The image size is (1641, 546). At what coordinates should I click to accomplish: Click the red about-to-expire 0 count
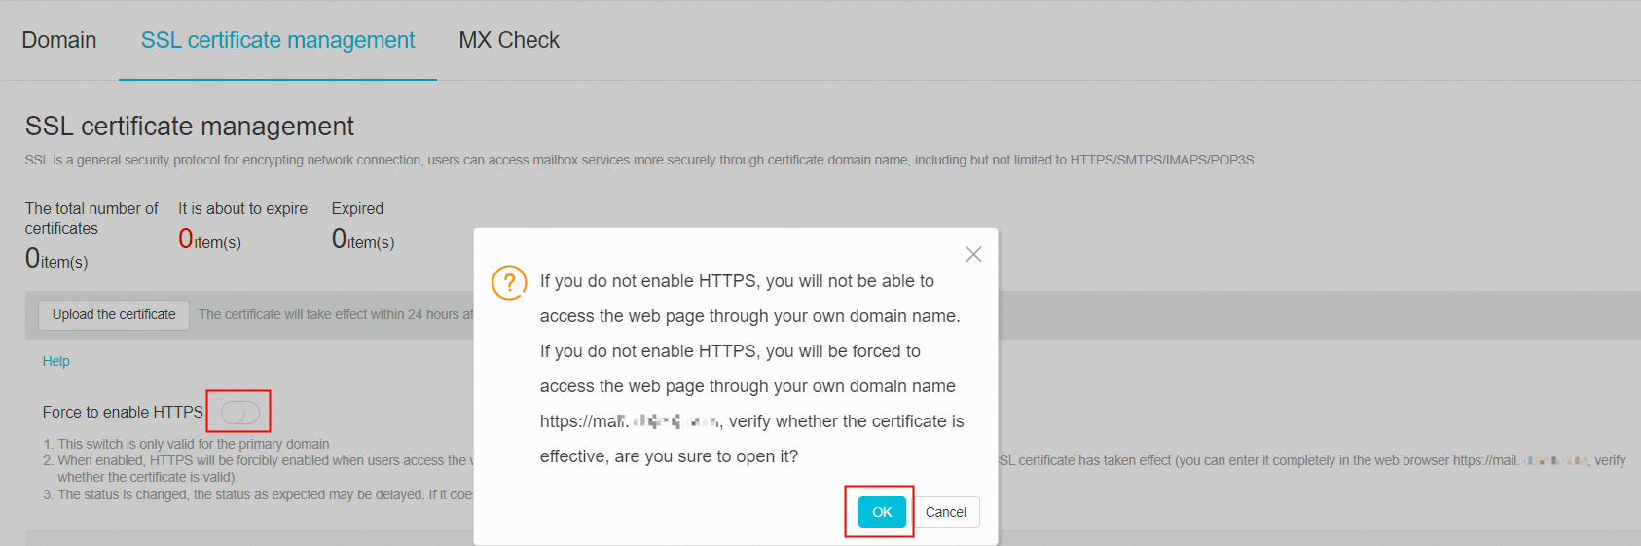(186, 238)
